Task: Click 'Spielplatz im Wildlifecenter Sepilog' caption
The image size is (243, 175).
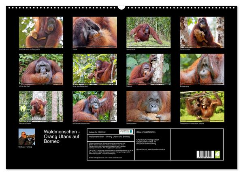Action: point(192,124)
